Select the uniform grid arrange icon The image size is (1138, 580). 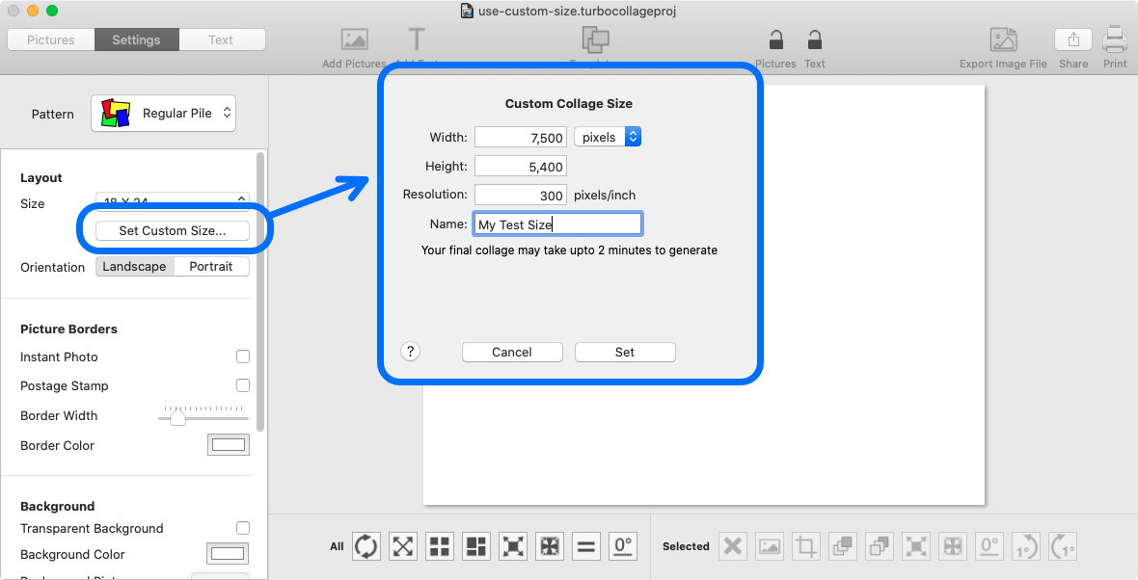440,546
